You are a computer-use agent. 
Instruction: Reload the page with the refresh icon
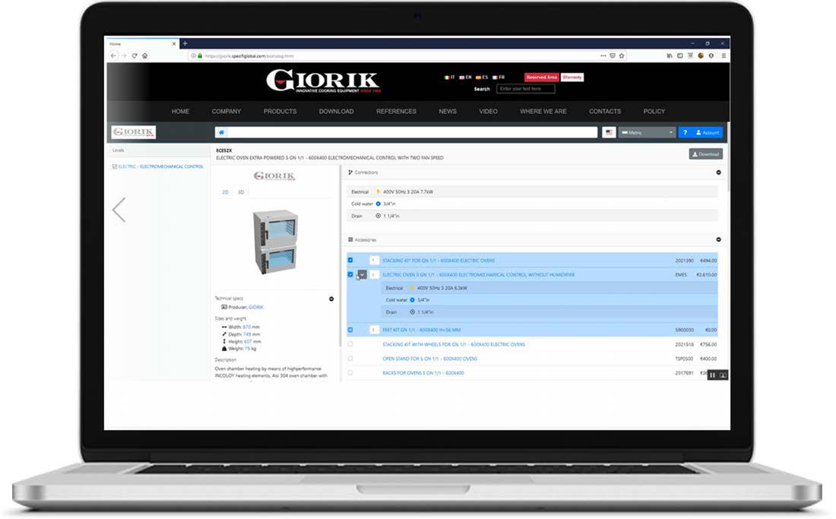(135, 55)
